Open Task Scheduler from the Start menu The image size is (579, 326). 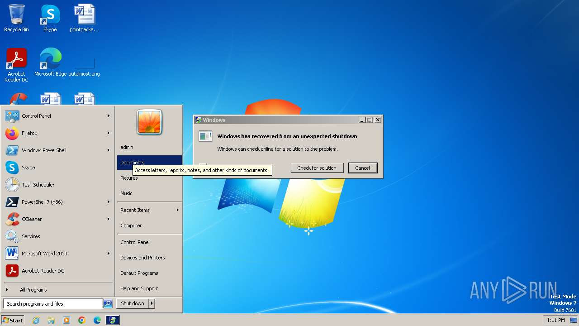[x=57, y=185]
